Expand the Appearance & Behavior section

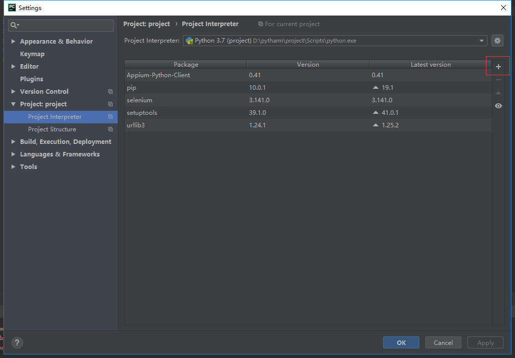click(13, 41)
